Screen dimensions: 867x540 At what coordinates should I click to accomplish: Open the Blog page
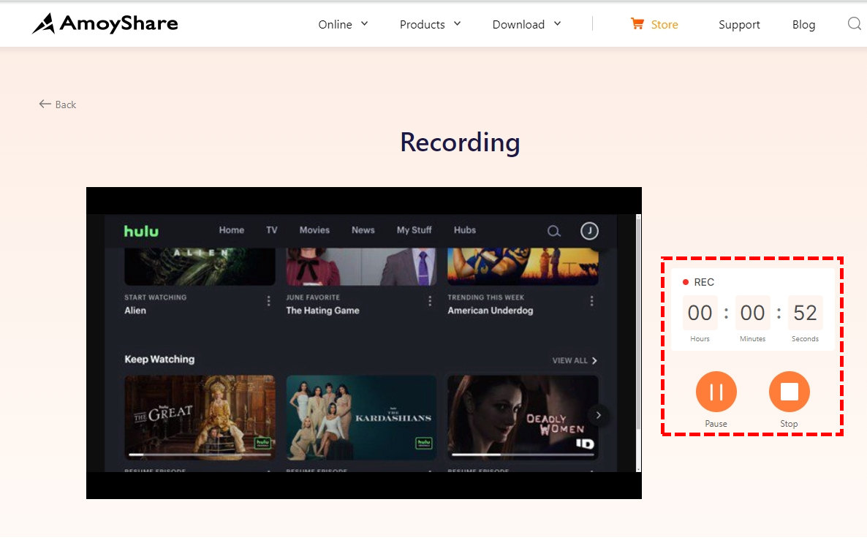[x=803, y=24]
